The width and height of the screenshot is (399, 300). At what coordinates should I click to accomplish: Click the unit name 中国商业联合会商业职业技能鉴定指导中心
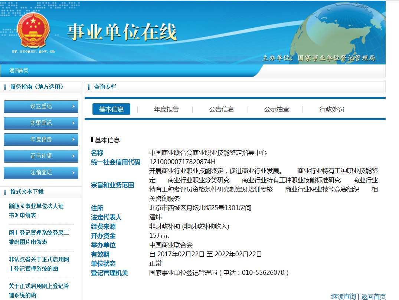coord(207,153)
